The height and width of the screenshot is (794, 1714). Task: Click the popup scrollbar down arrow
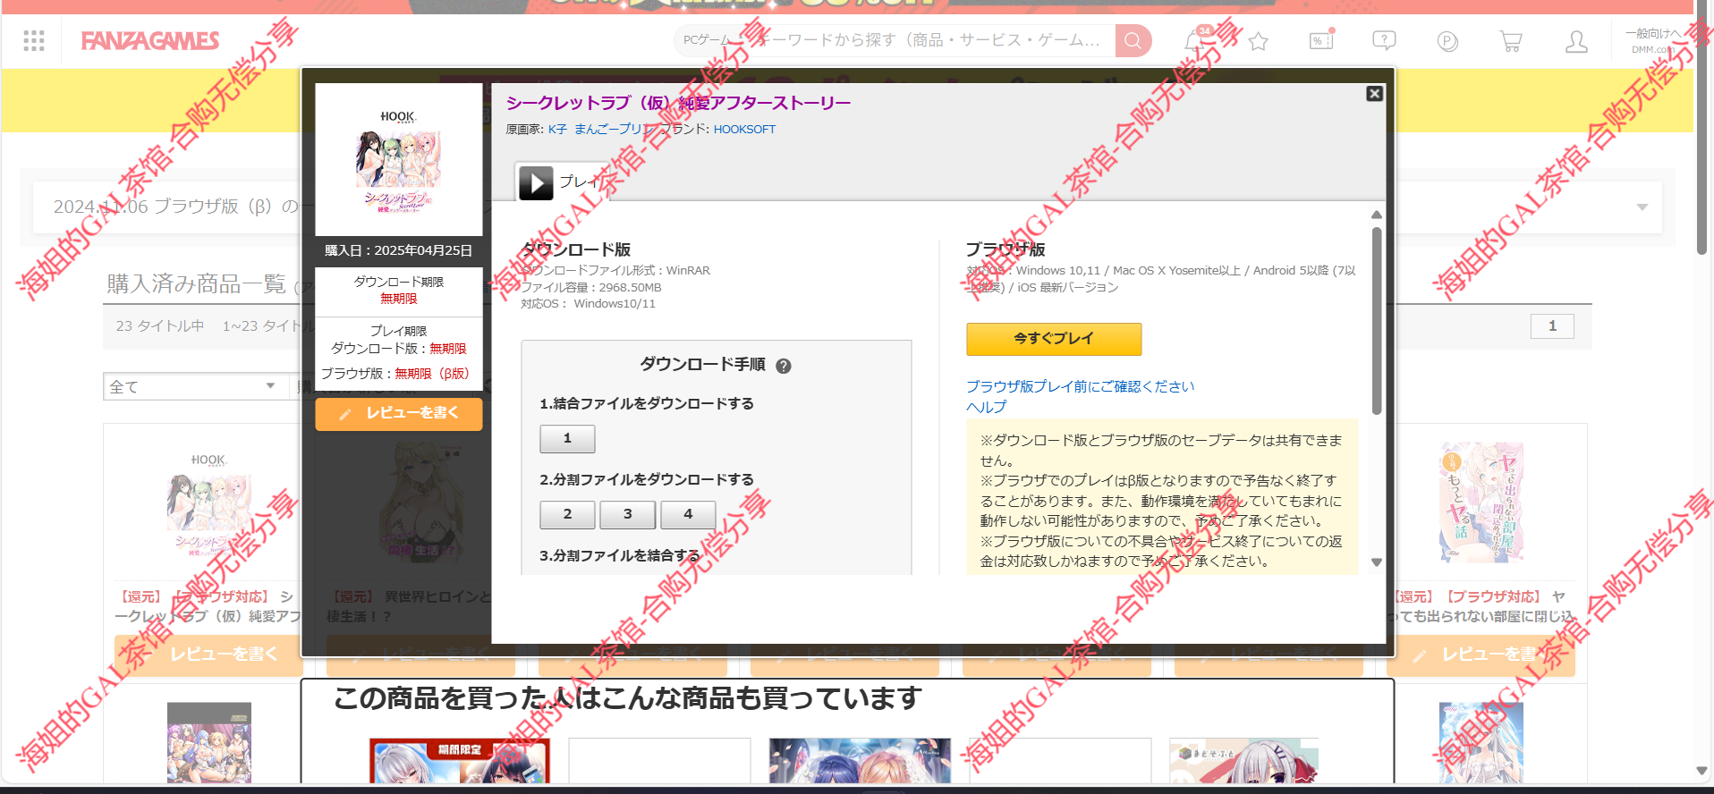click(x=1377, y=562)
